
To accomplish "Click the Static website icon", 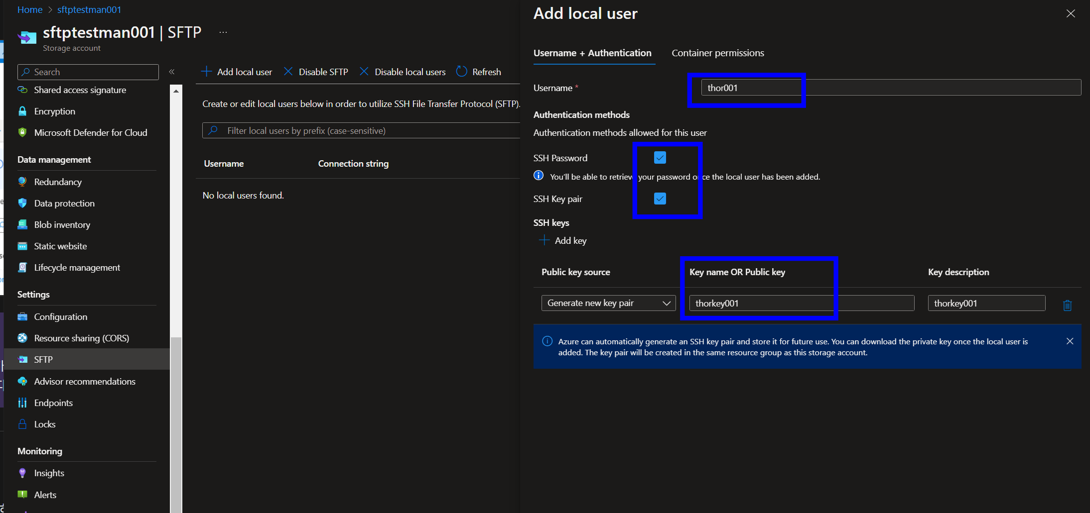I will pyautogui.click(x=22, y=246).
